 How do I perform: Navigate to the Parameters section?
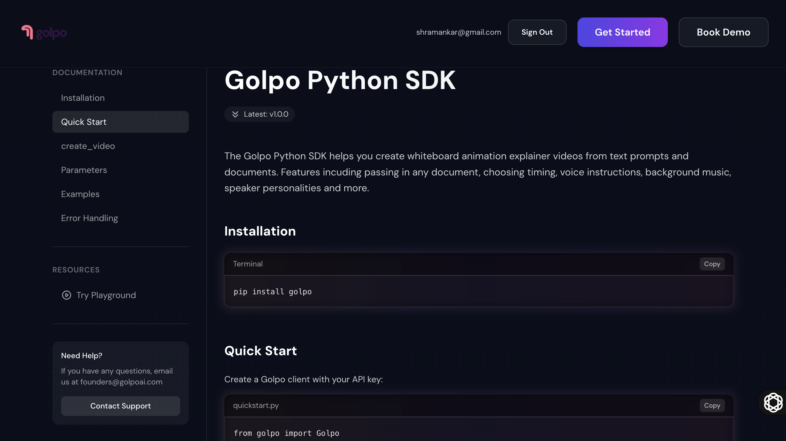tap(84, 170)
